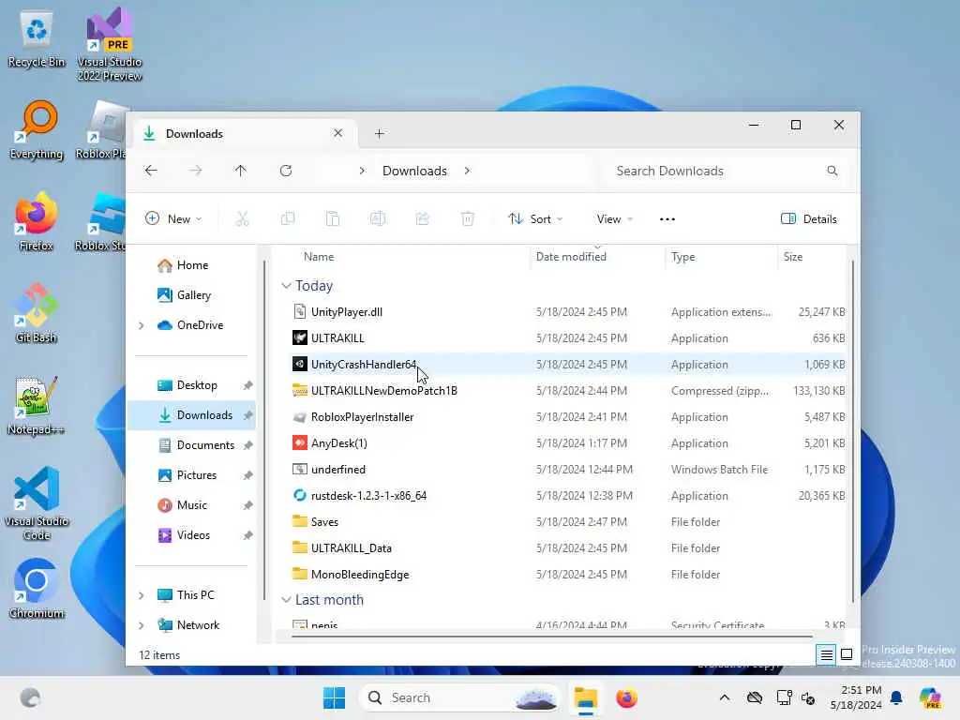Sort by the Type column header
Viewport: 960px width, 720px height.
[682, 257]
